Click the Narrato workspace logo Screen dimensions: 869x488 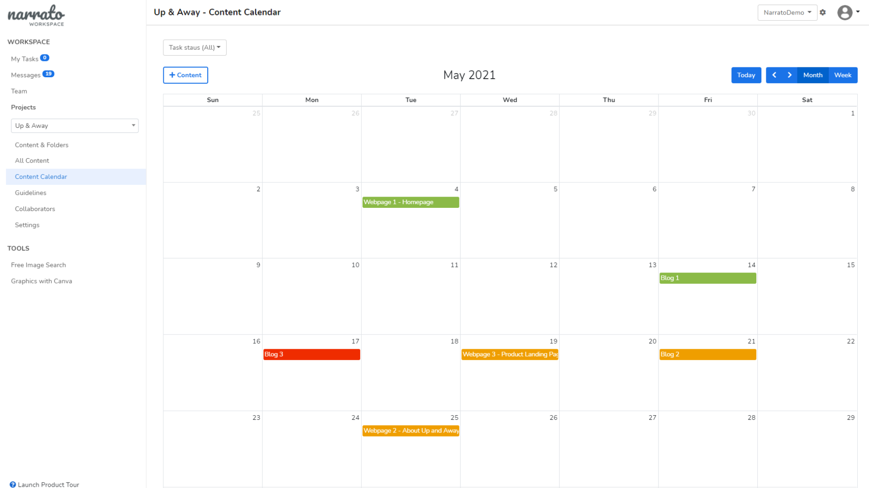tap(35, 15)
